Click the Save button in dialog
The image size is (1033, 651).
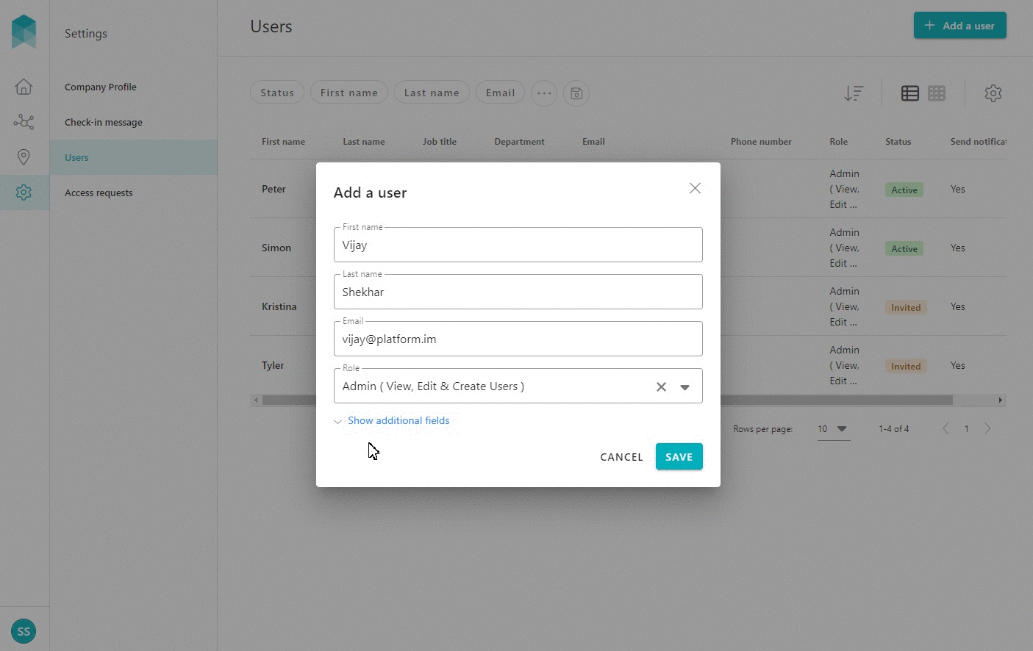(x=679, y=456)
